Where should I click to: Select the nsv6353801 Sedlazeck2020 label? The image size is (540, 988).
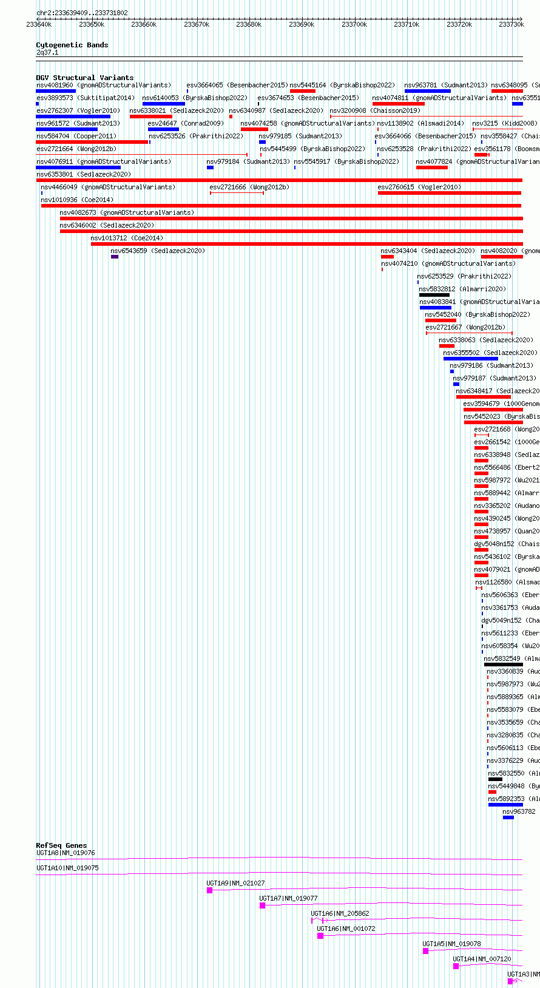(84, 174)
